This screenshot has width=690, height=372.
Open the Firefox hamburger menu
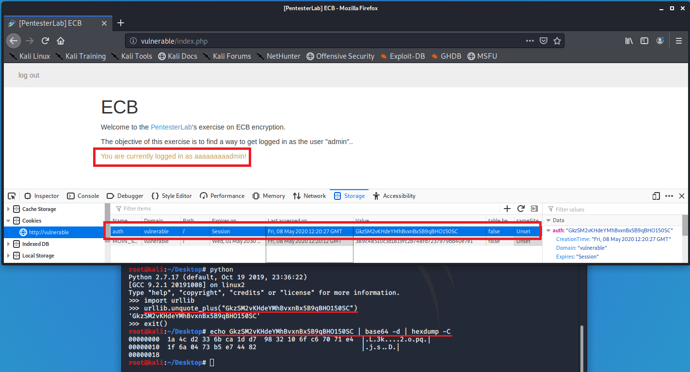(679, 41)
